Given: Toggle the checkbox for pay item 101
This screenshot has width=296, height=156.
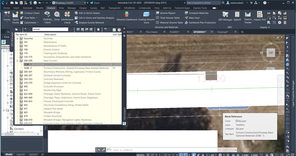Looking at the screenshot, I should tap(21, 42).
